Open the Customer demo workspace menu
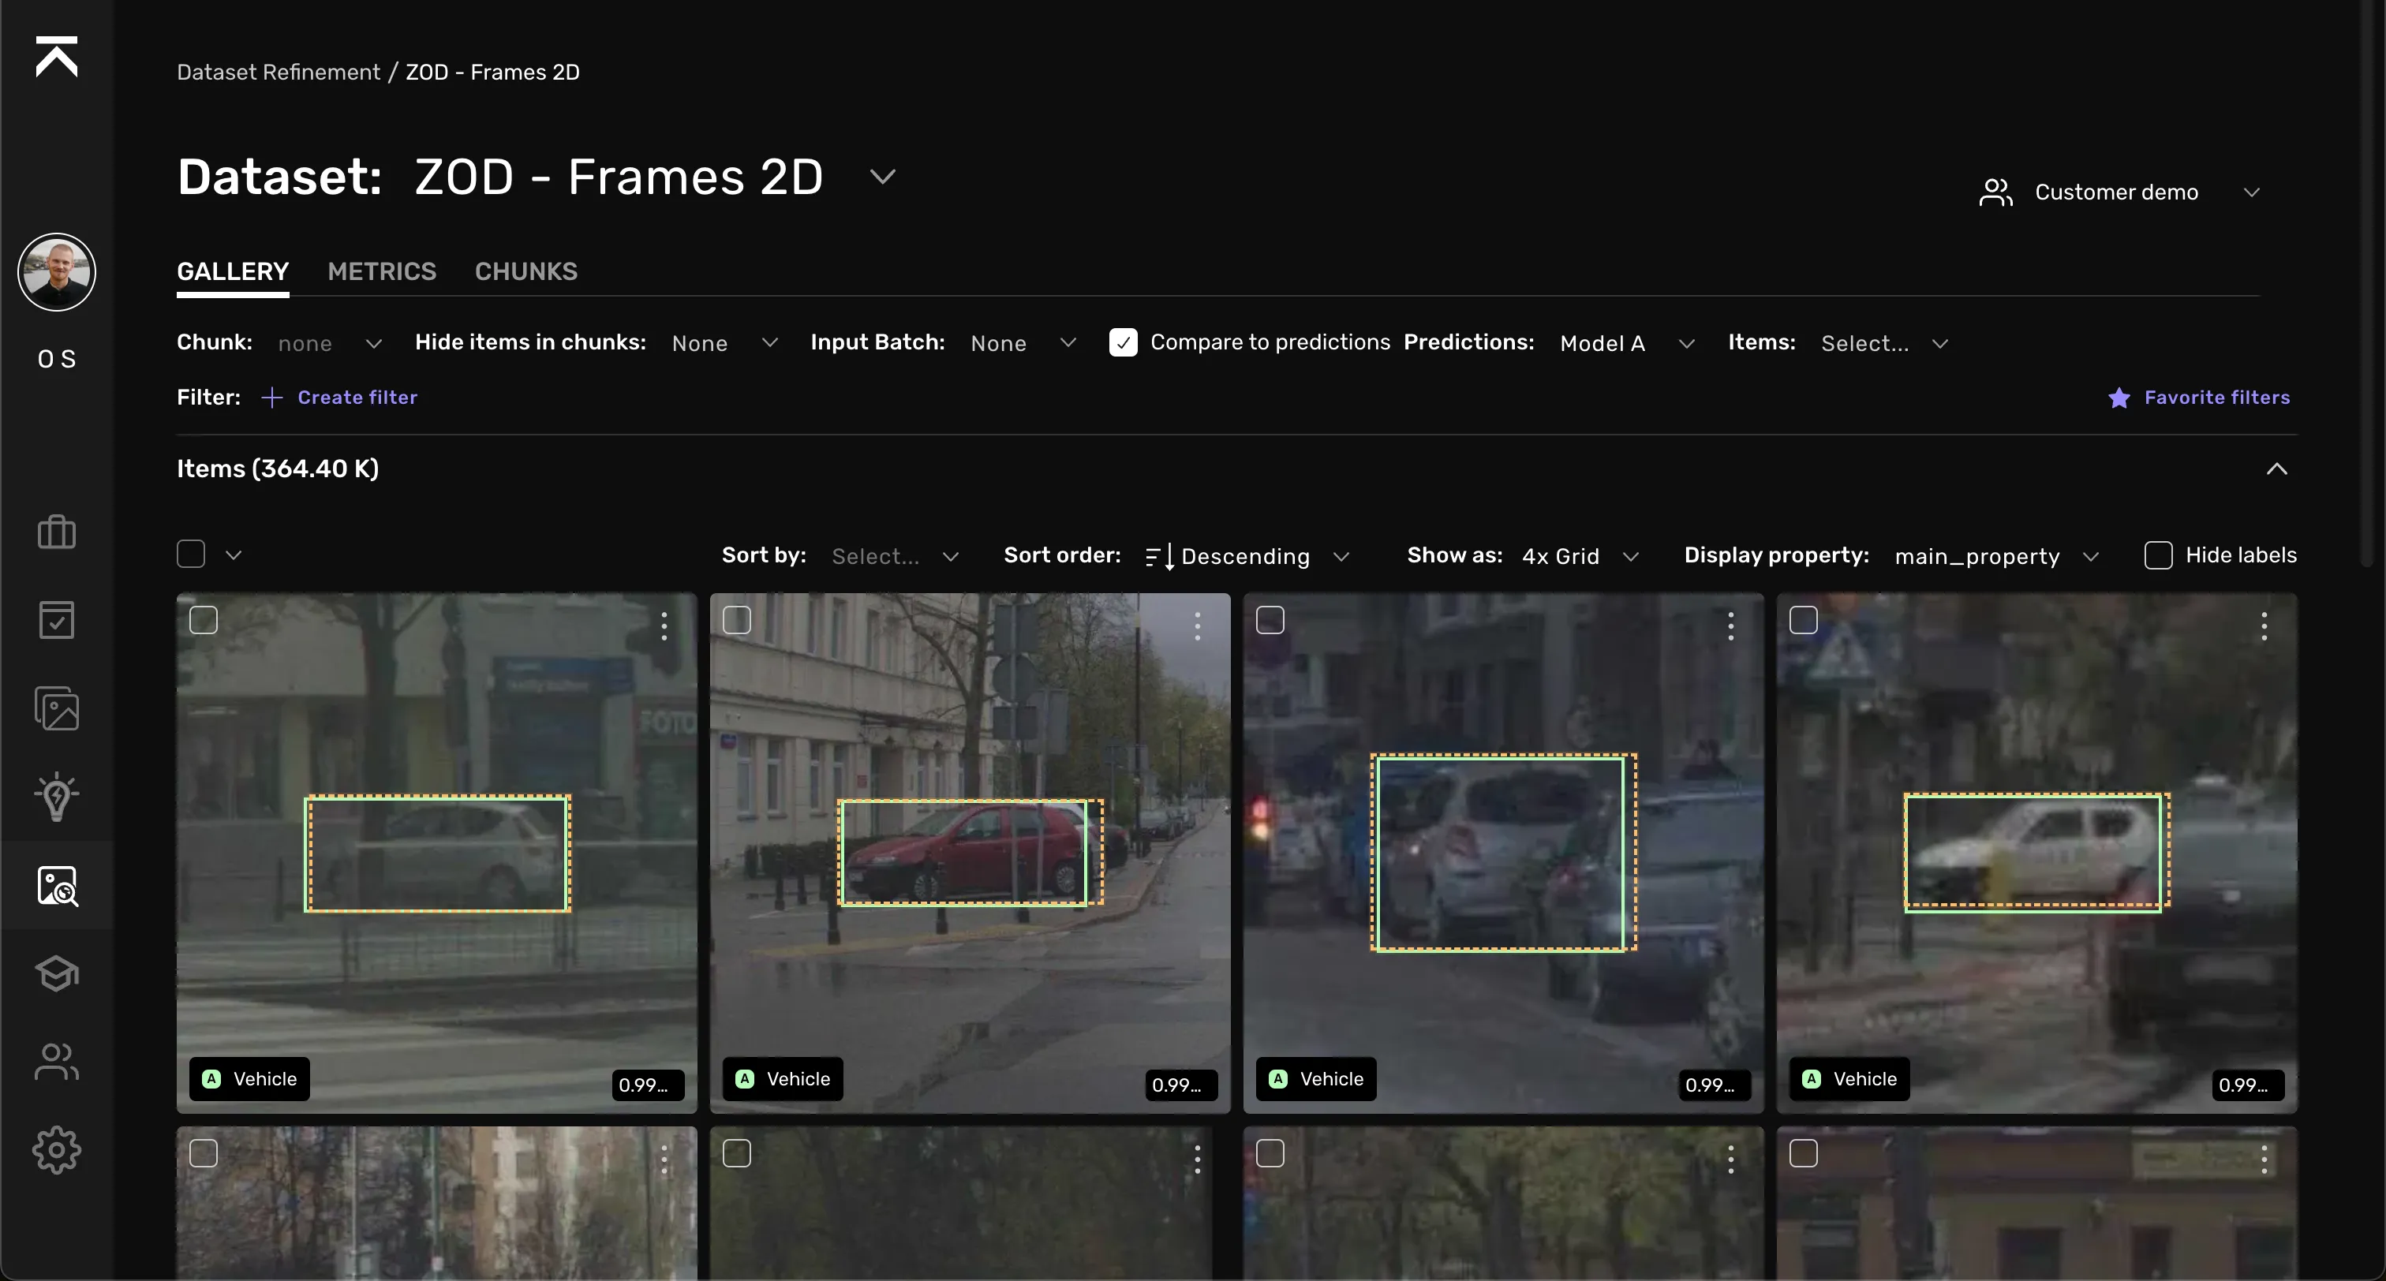The image size is (2386, 1281). pyautogui.click(x=2119, y=192)
